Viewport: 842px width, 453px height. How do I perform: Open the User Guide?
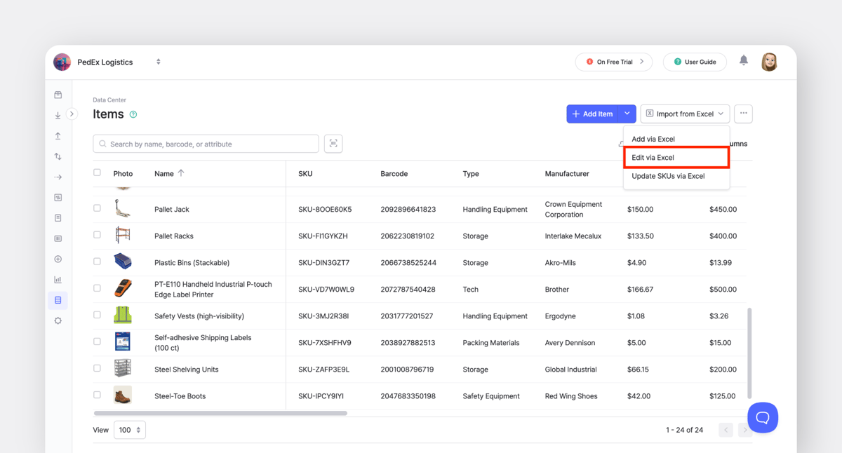click(x=695, y=62)
